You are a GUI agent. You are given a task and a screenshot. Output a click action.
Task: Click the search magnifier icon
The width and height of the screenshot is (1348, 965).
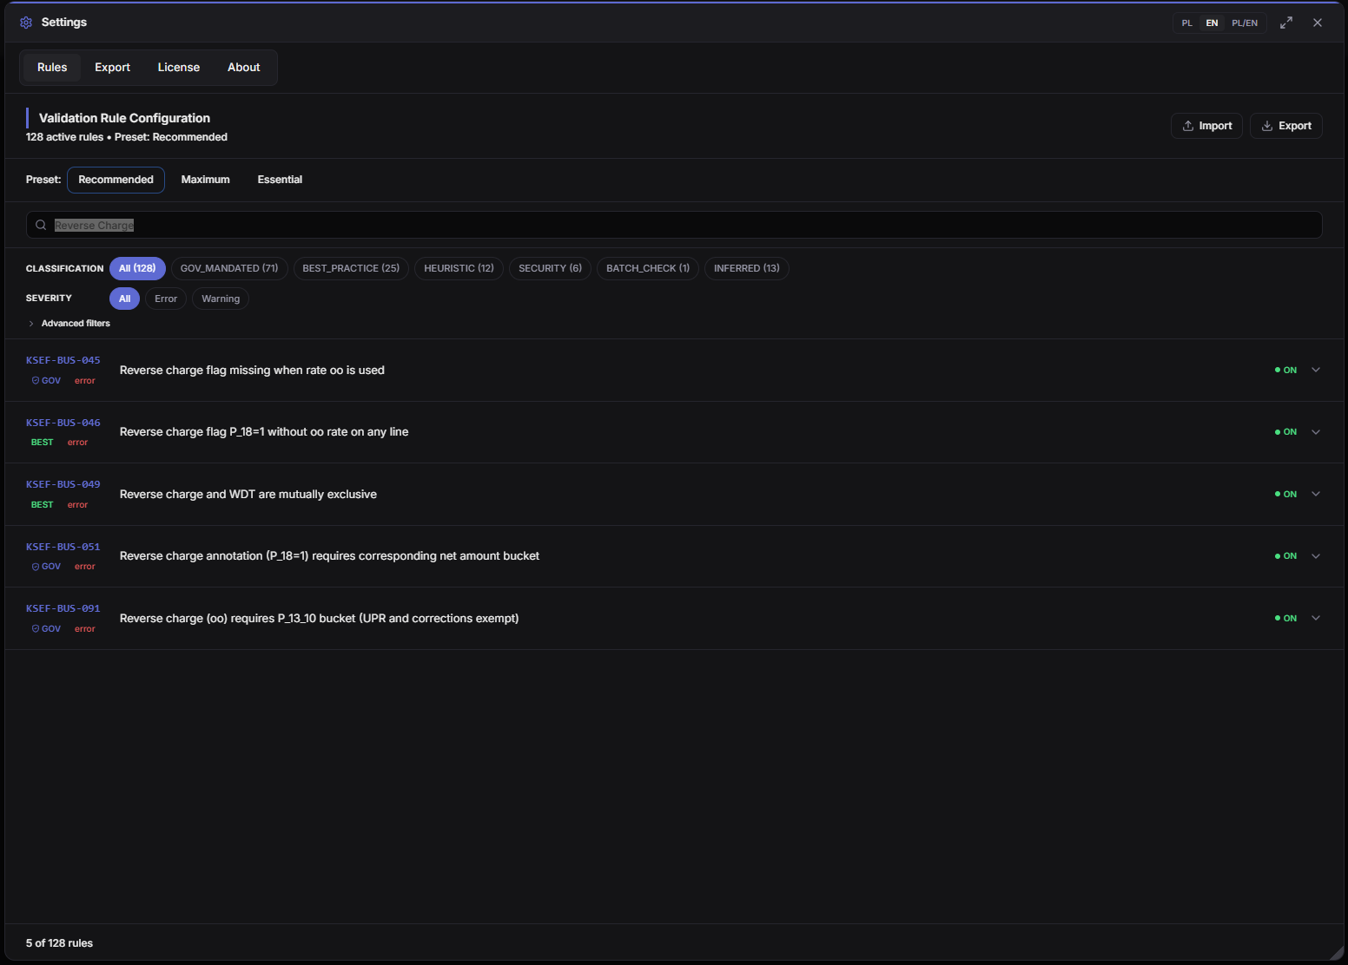coord(41,225)
